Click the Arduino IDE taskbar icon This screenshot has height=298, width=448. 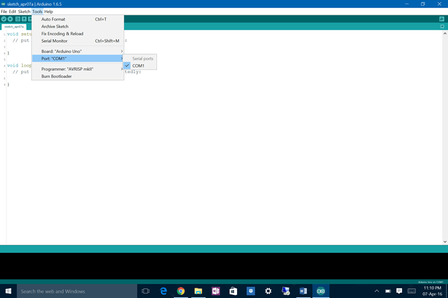click(x=321, y=291)
